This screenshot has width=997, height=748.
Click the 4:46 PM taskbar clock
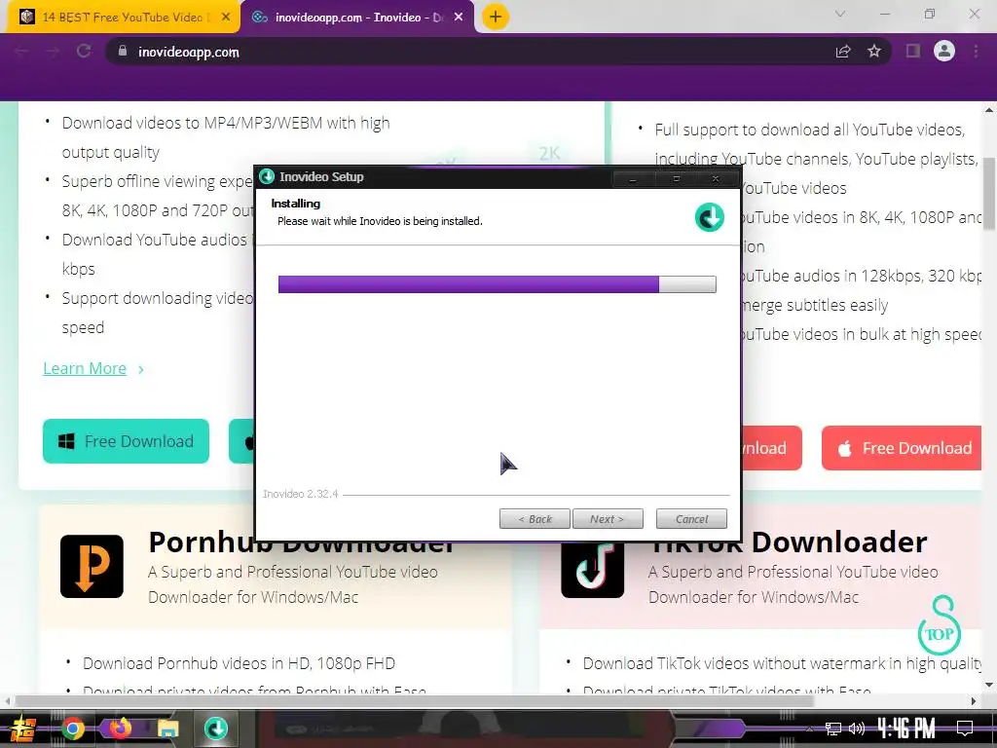[x=906, y=729]
